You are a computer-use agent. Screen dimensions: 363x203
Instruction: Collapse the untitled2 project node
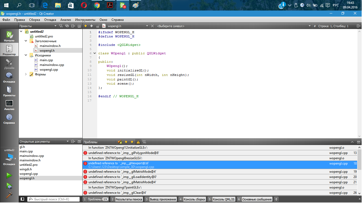(21, 32)
